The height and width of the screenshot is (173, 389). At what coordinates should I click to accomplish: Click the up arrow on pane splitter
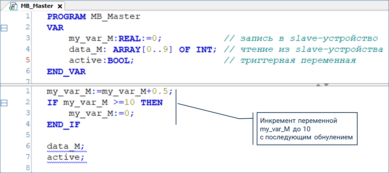pyautogui.click(x=318, y=85)
